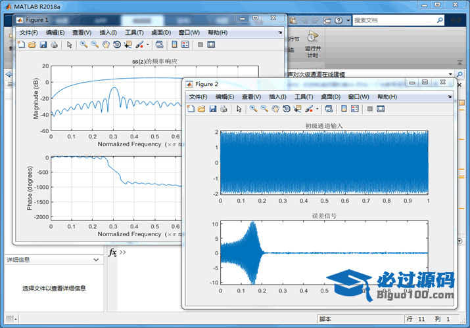The image size is (470, 328).
Task: Click 运行并计时 Run and Time button
Action: pos(313,44)
